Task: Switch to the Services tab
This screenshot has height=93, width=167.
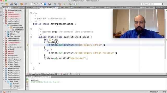Action: pos(15,8)
